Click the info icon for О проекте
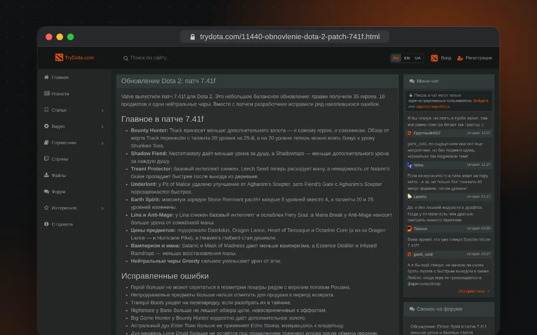537x335 pixels. click(46, 224)
